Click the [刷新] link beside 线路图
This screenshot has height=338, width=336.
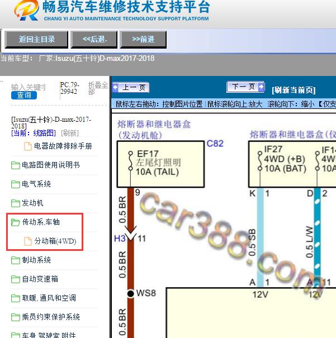(70, 133)
